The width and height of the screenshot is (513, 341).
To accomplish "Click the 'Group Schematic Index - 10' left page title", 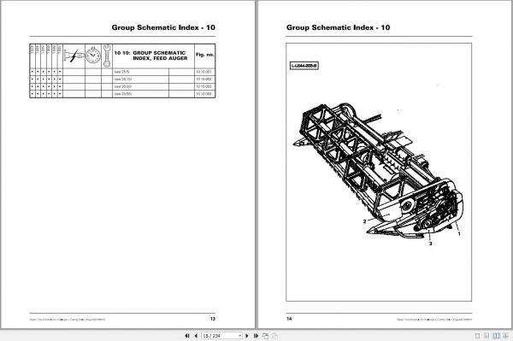I will click(x=163, y=27).
